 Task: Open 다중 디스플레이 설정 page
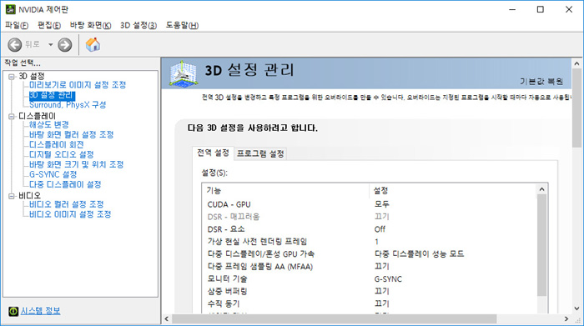coord(65,184)
